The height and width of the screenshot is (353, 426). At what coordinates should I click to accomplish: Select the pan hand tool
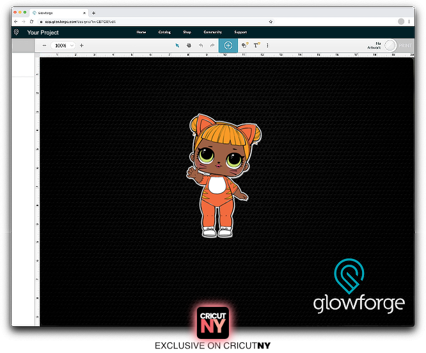click(x=189, y=45)
